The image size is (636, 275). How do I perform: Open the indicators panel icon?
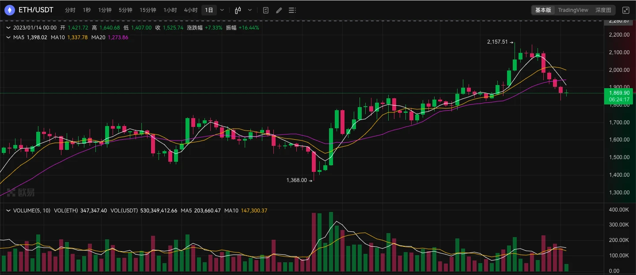265,10
